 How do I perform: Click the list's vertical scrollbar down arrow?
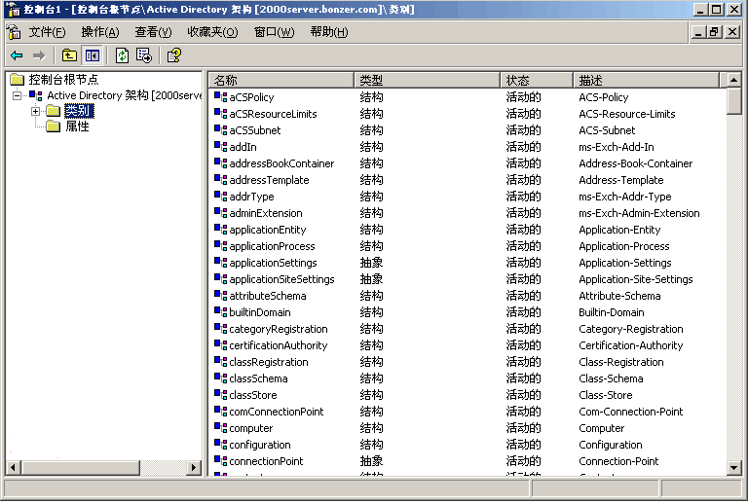coord(733,468)
